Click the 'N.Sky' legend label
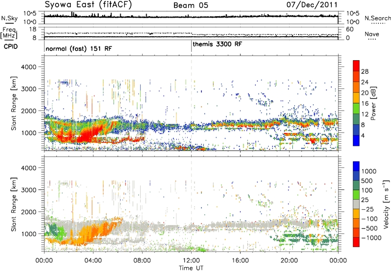Image resolution: width=391 pixels, height=271 pixels. pos(9,18)
